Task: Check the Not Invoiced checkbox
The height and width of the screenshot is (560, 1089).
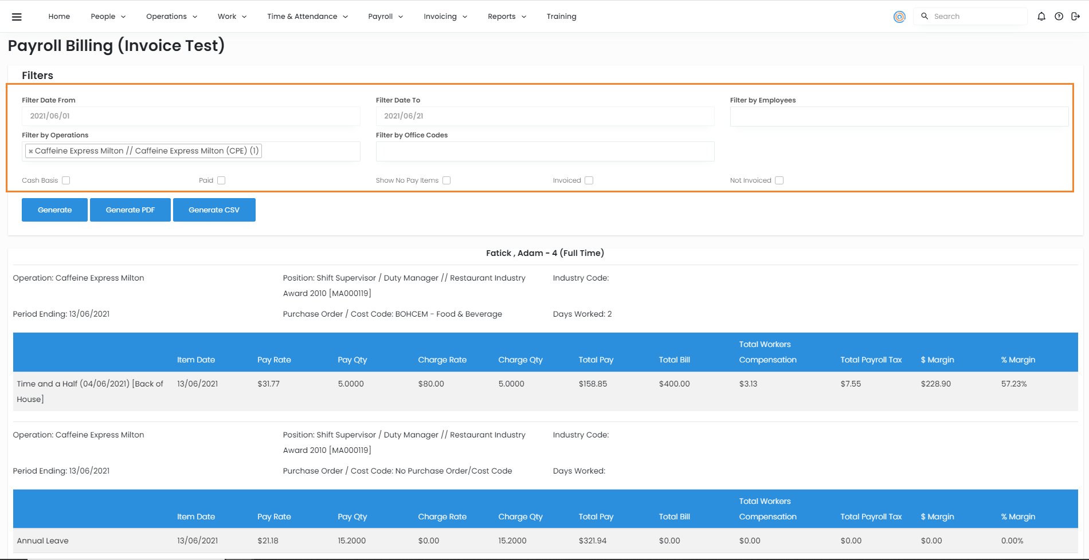Action: [779, 180]
